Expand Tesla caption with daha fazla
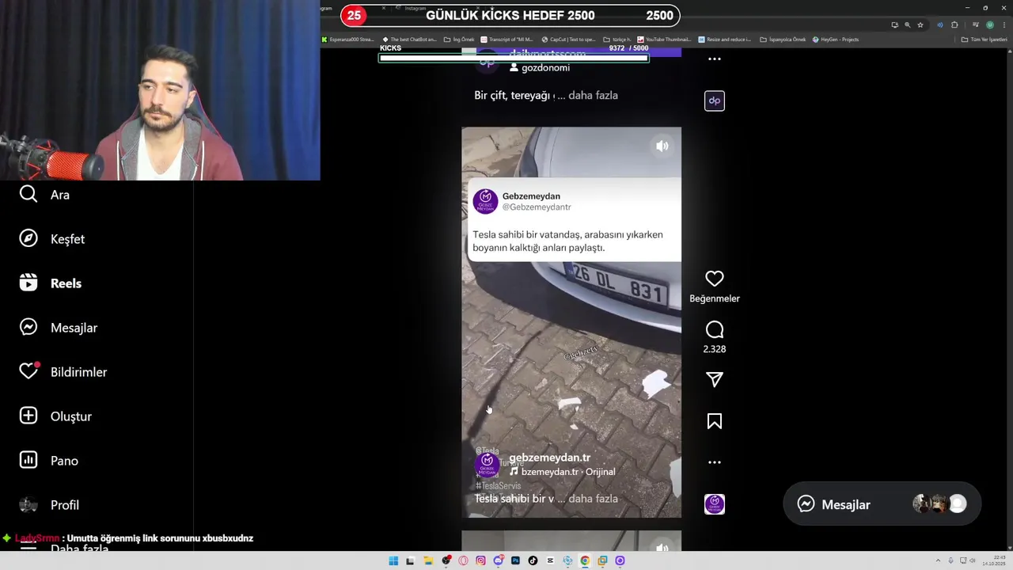1013x570 pixels. (594, 499)
